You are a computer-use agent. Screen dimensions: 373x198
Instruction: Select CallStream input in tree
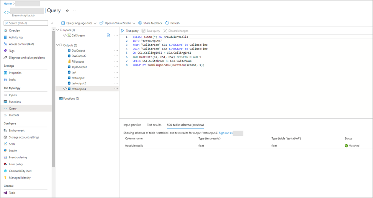tap(78, 35)
